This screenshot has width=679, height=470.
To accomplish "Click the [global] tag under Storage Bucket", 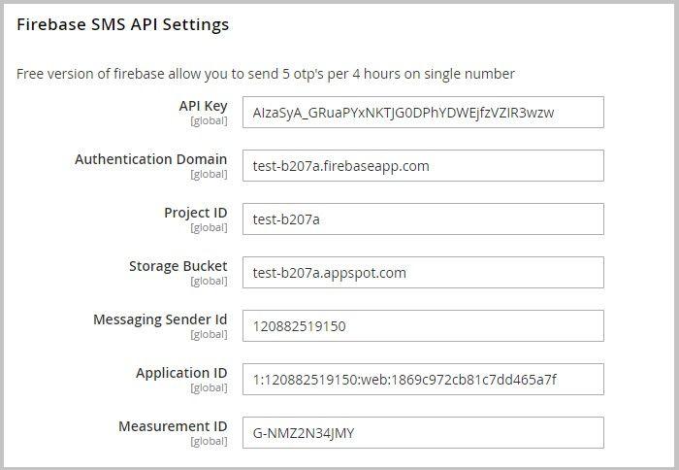I will tap(209, 282).
